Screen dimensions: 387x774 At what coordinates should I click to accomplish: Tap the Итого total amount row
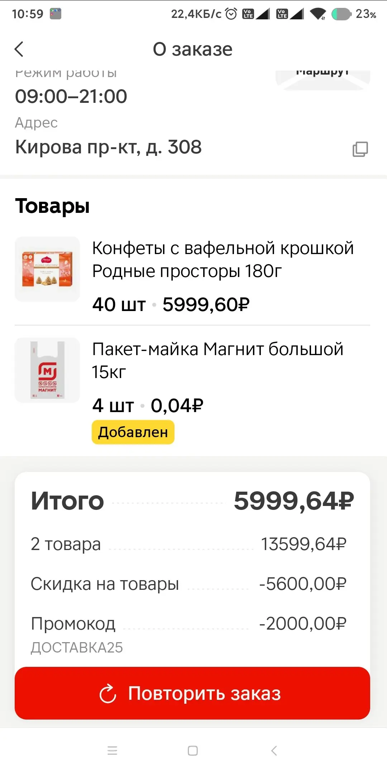(x=192, y=501)
